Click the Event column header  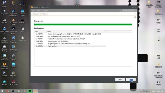[75, 32]
